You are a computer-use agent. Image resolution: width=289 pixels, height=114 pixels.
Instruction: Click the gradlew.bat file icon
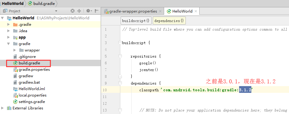(x=15, y=82)
